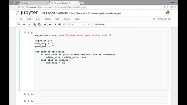The height and width of the screenshot is (105, 187).
Task: Click the for char in my_string line
Action: tap(50, 52)
